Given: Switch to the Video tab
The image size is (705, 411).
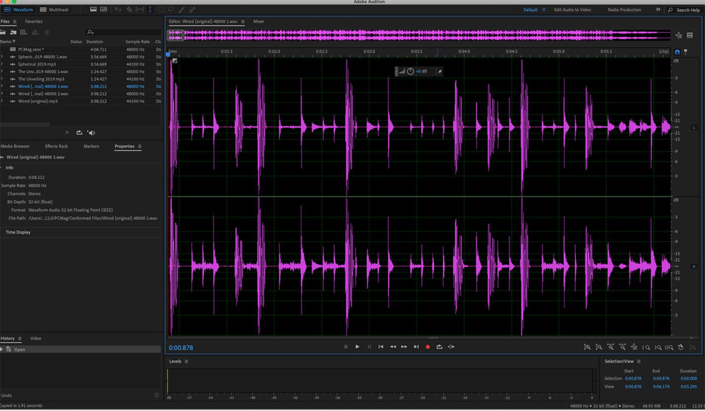Looking at the screenshot, I should (36, 338).
